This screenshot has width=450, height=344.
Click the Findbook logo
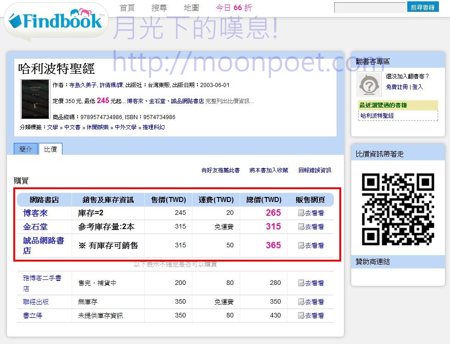[55, 21]
